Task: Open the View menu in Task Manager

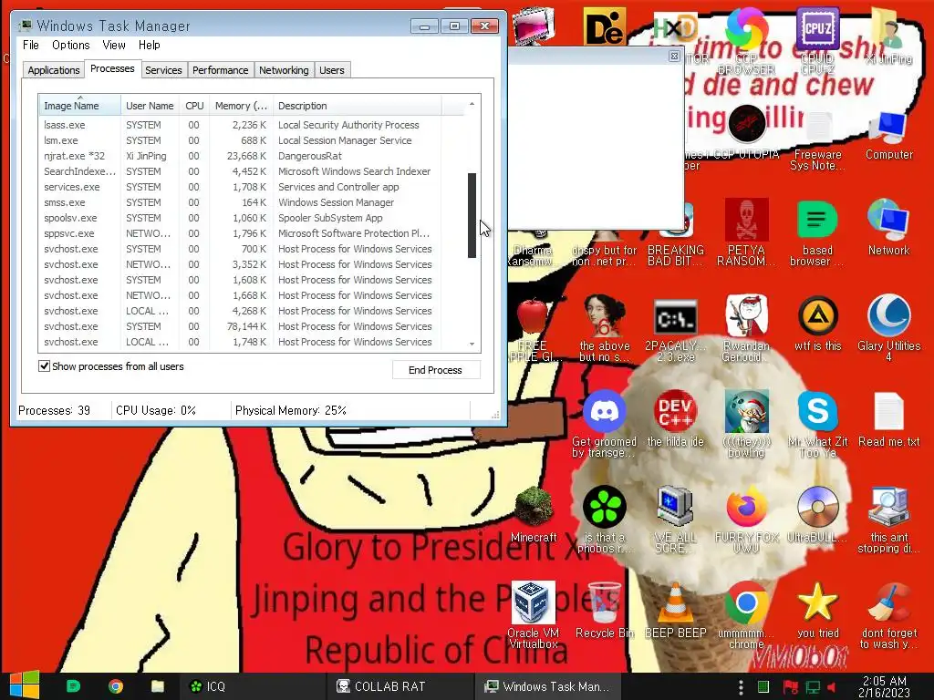Action: point(114,46)
